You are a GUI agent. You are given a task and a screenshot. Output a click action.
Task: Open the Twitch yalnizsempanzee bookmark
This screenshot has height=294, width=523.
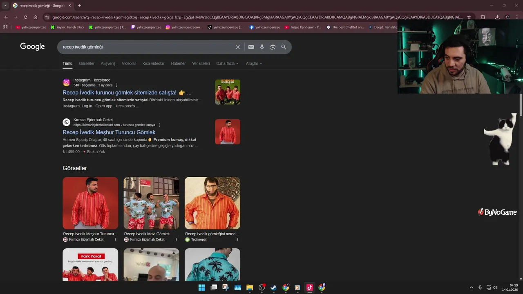146,27
